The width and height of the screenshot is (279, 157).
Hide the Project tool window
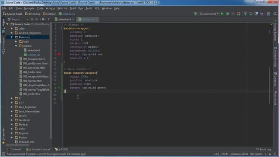[x=49, y=19]
